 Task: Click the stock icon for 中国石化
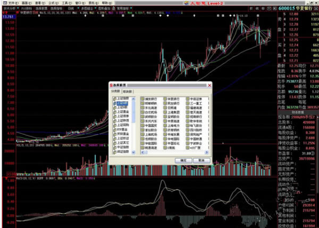coord(165,143)
